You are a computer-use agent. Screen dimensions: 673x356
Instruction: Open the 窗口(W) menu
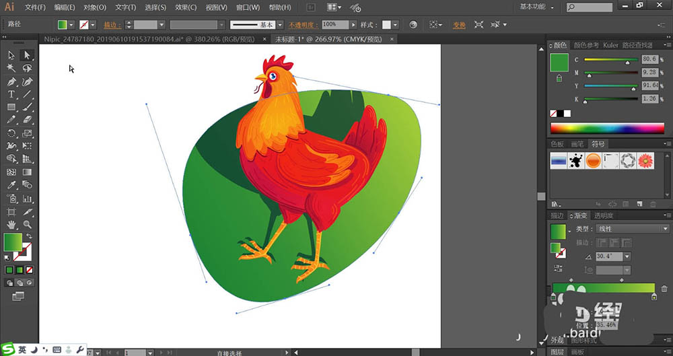click(248, 7)
